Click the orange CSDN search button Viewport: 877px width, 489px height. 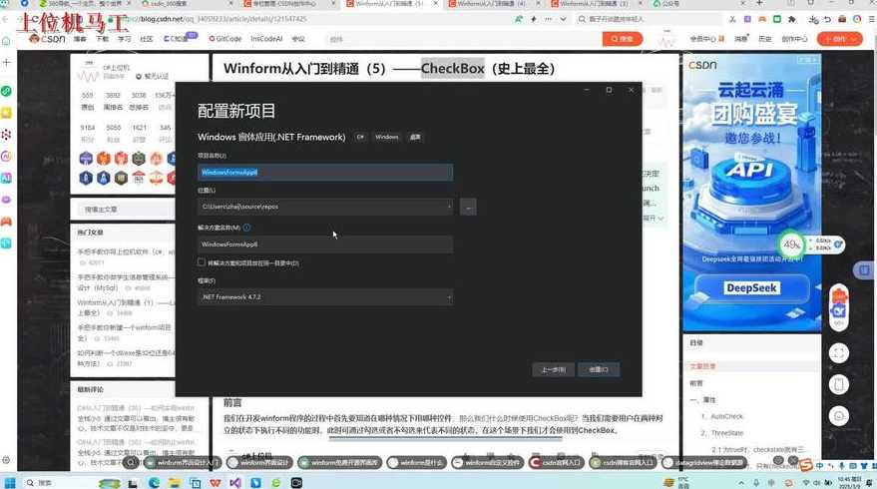(622, 39)
